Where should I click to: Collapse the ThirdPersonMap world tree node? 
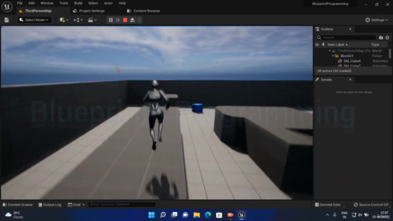coord(330,51)
